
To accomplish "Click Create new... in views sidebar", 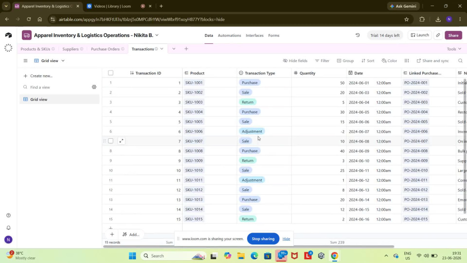I will click(x=38, y=76).
